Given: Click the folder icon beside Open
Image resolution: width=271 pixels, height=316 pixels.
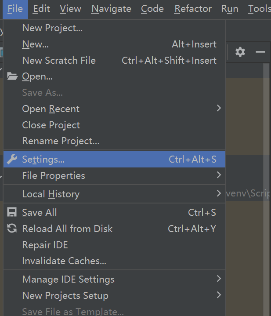Looking at the screenshot, I should coord(12,76).
